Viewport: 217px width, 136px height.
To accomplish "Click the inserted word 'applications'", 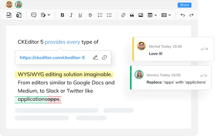I will click(x=32, y=99).
